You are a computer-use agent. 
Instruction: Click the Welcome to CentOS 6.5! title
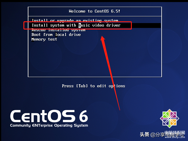tap(94, 11)
